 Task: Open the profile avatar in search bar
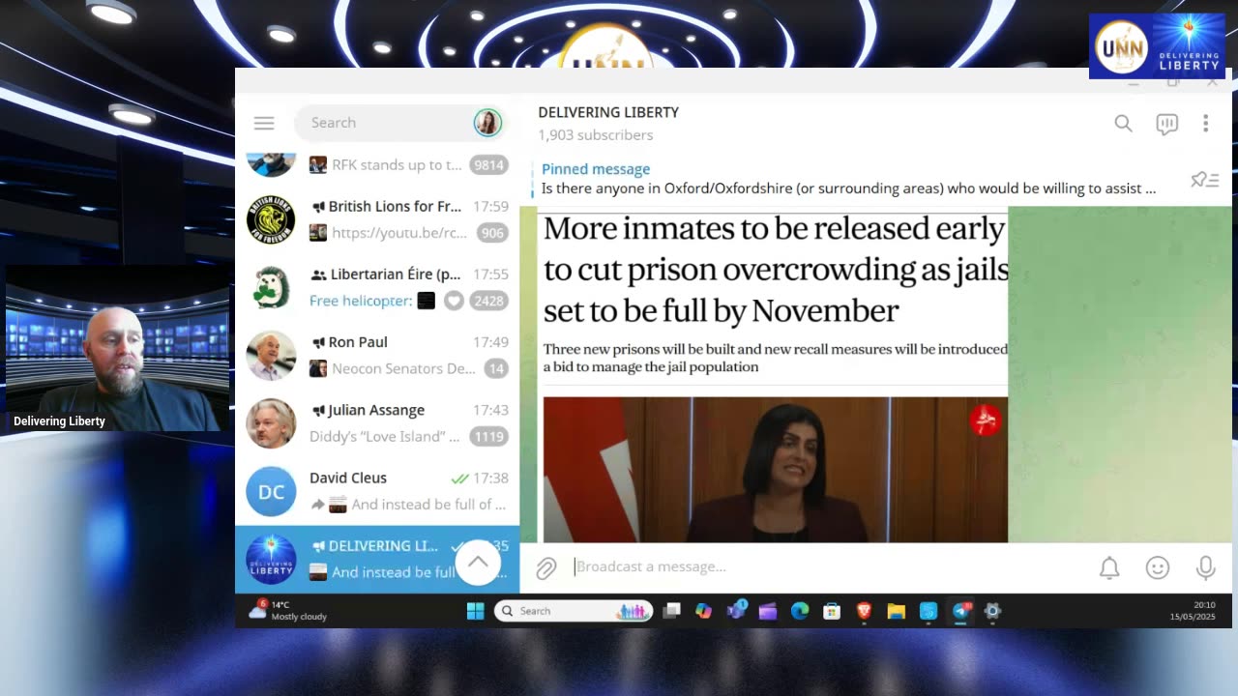(x=487, y=123)
